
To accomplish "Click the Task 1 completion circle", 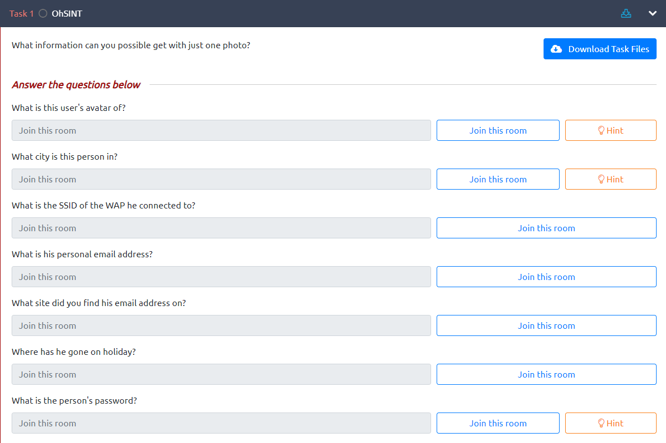I will [x=43, y=13].
